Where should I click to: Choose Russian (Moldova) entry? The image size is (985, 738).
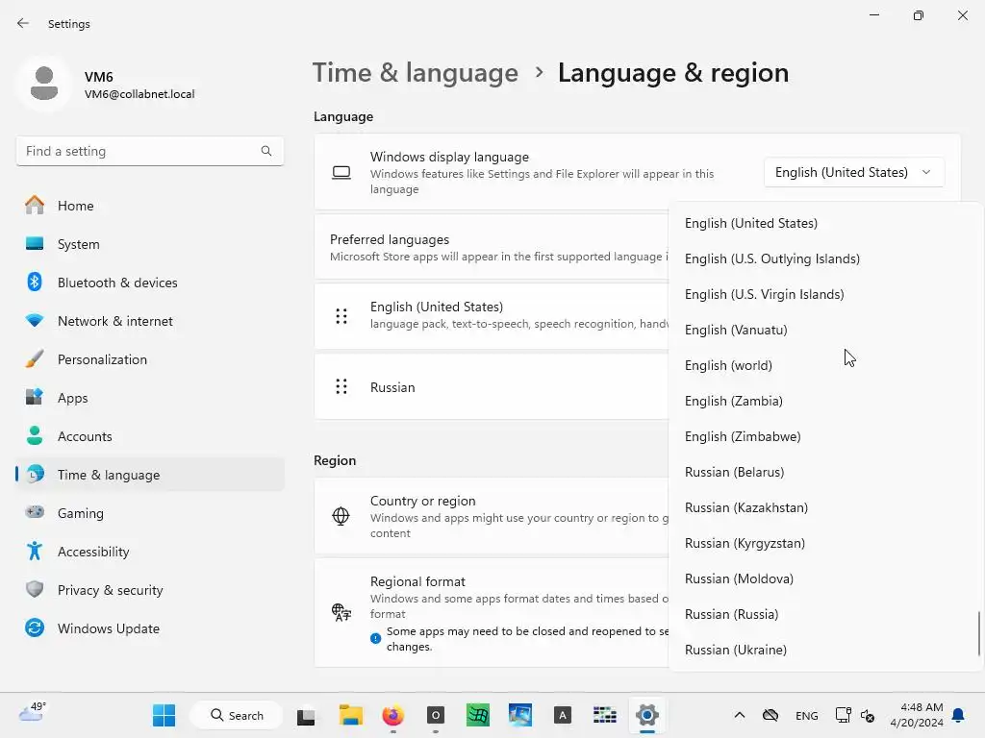coord(825,578)
